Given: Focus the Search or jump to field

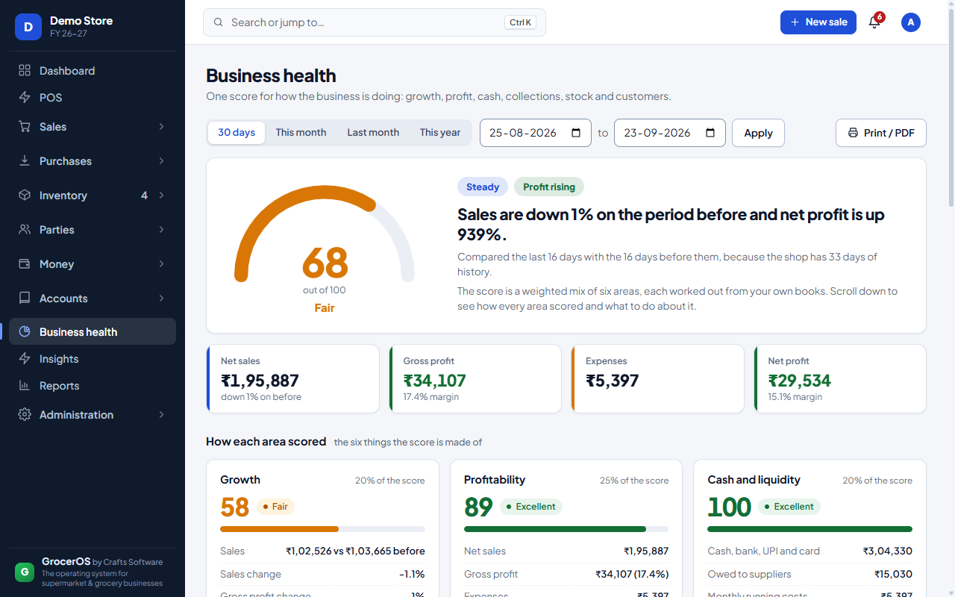Looking at the screenshot, I should (x=375, y=22).
